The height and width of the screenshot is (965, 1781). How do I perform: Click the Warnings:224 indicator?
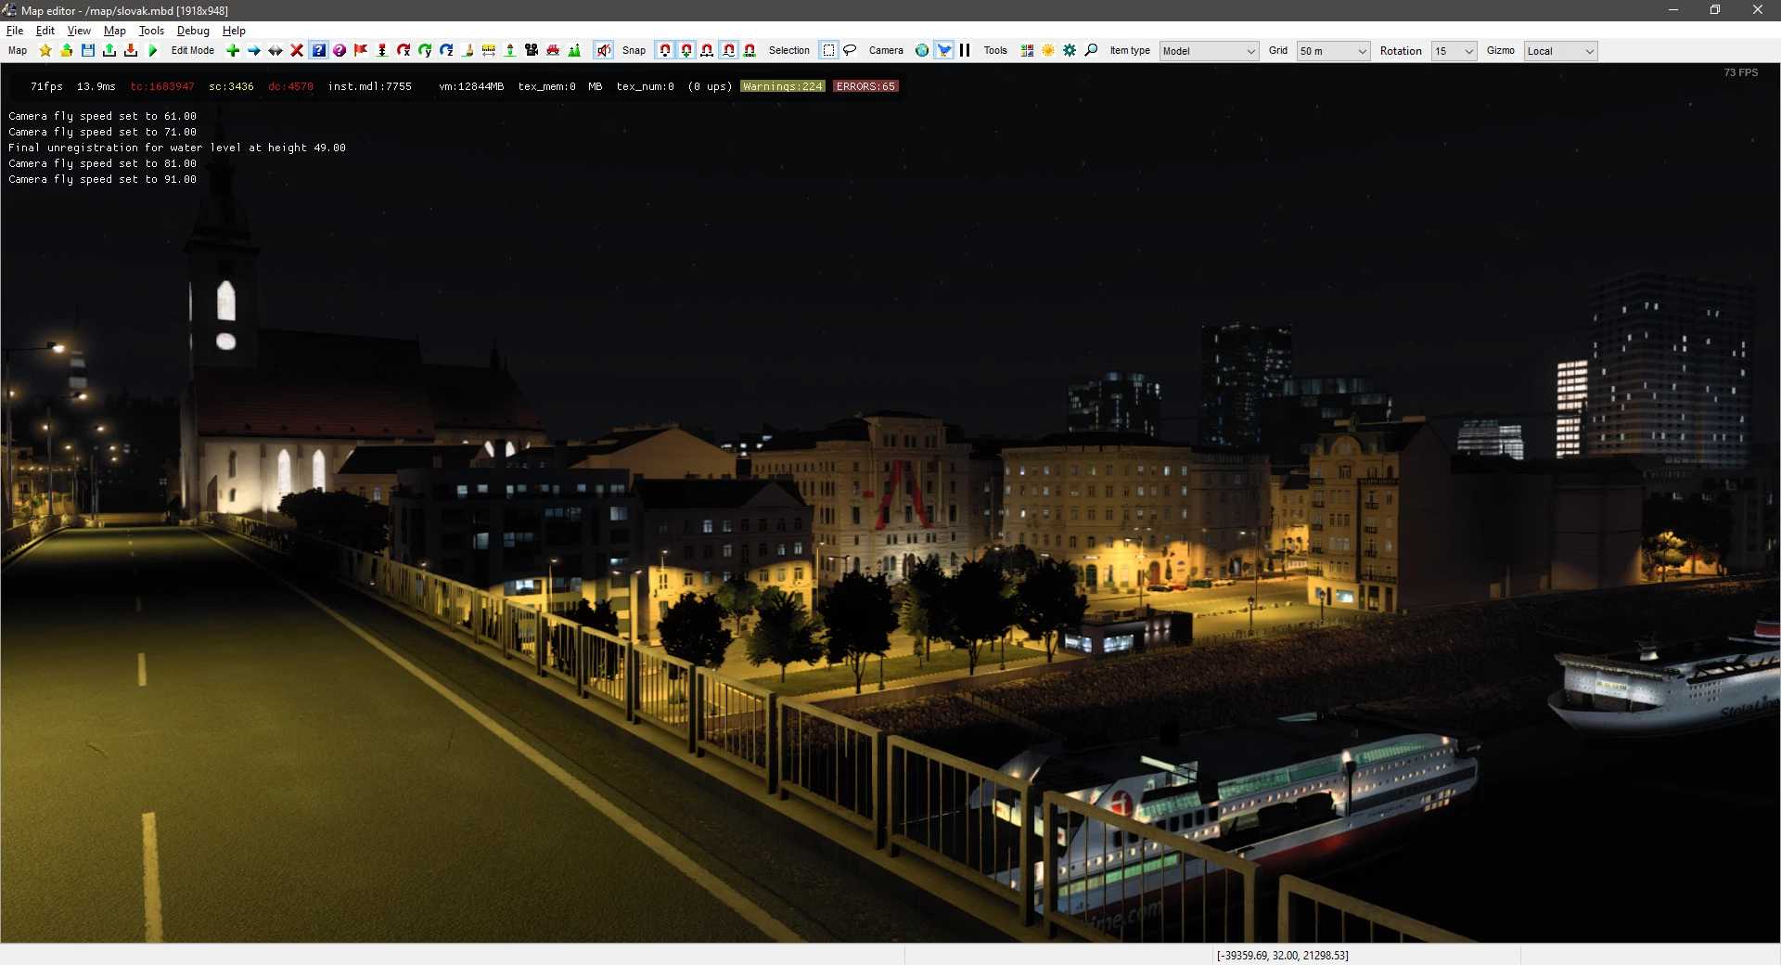click(782, 86)
